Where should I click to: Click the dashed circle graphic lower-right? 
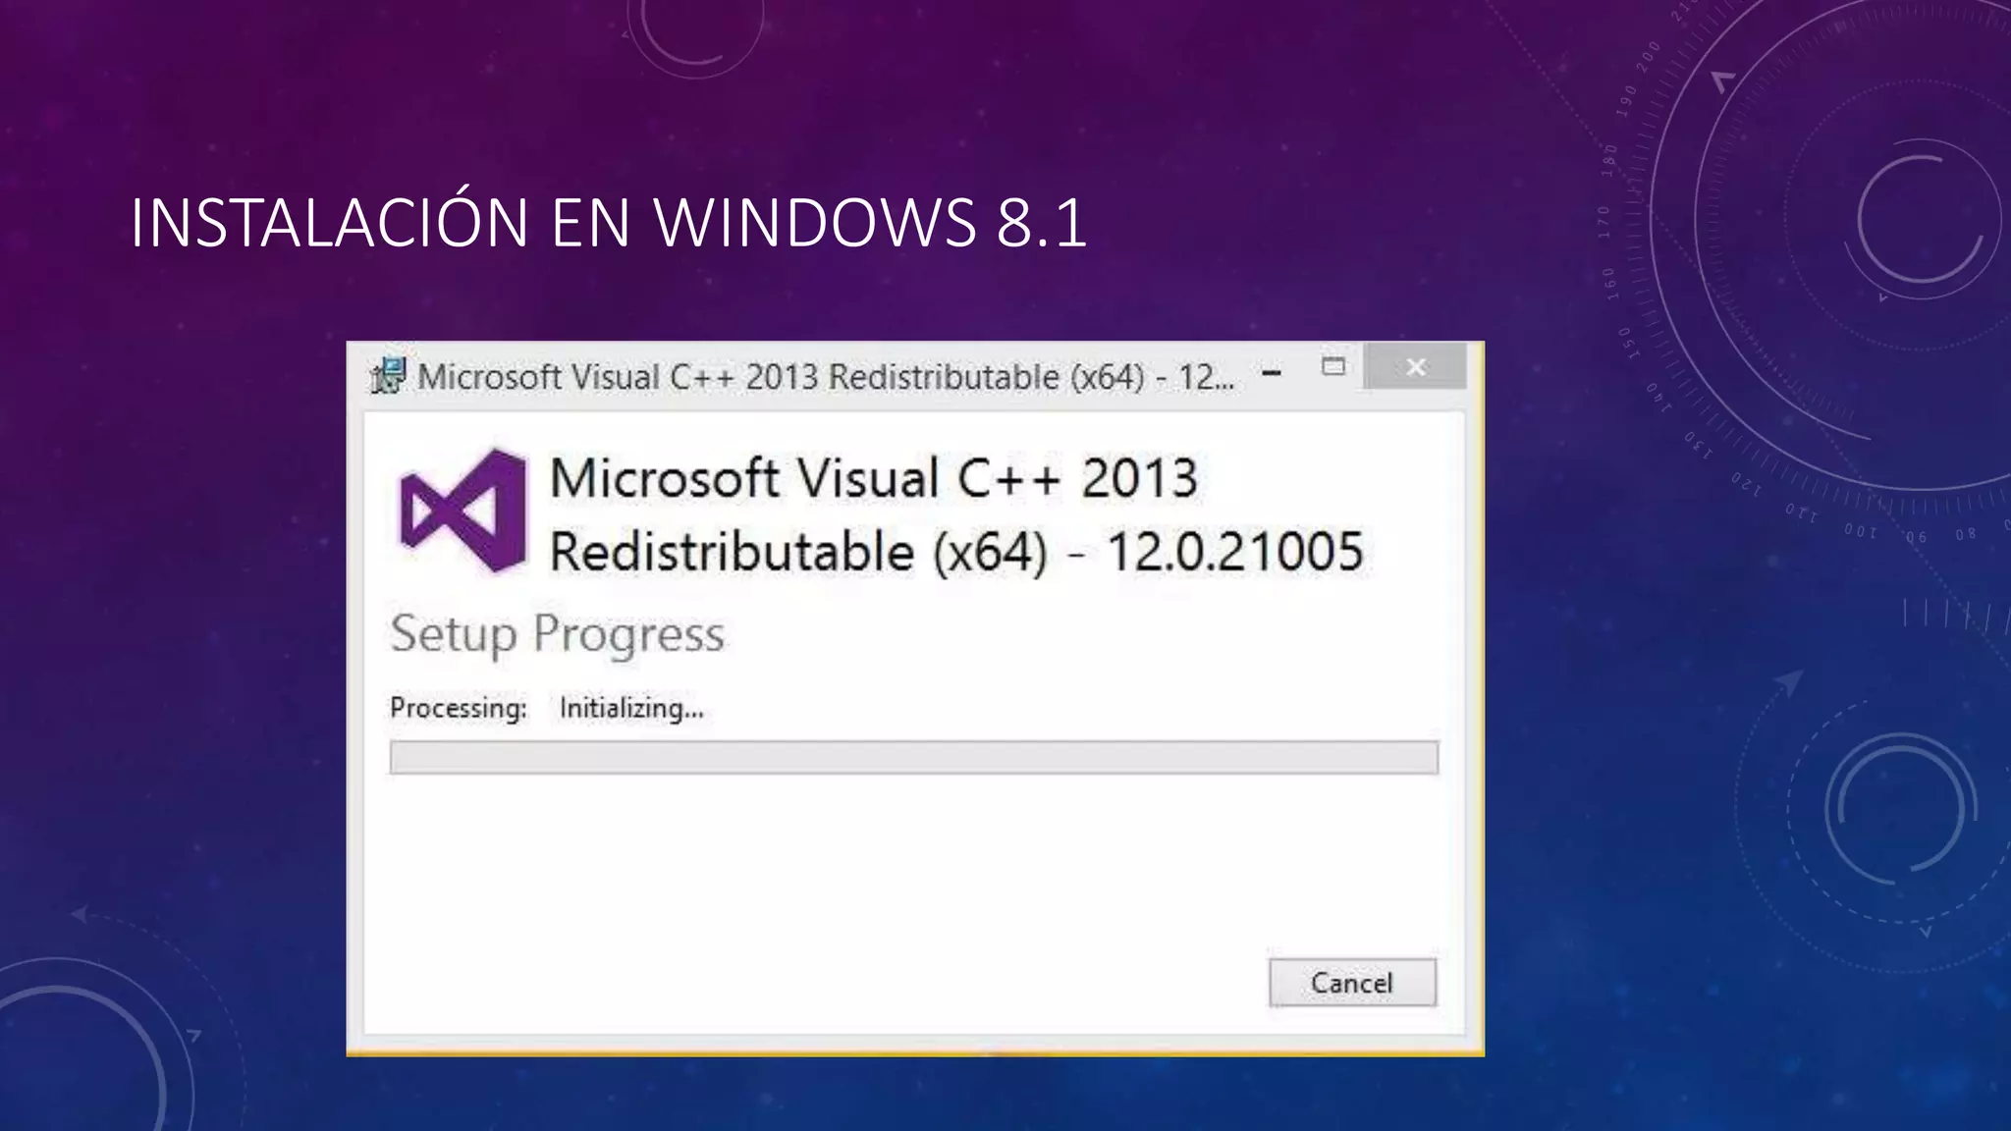1900,810
